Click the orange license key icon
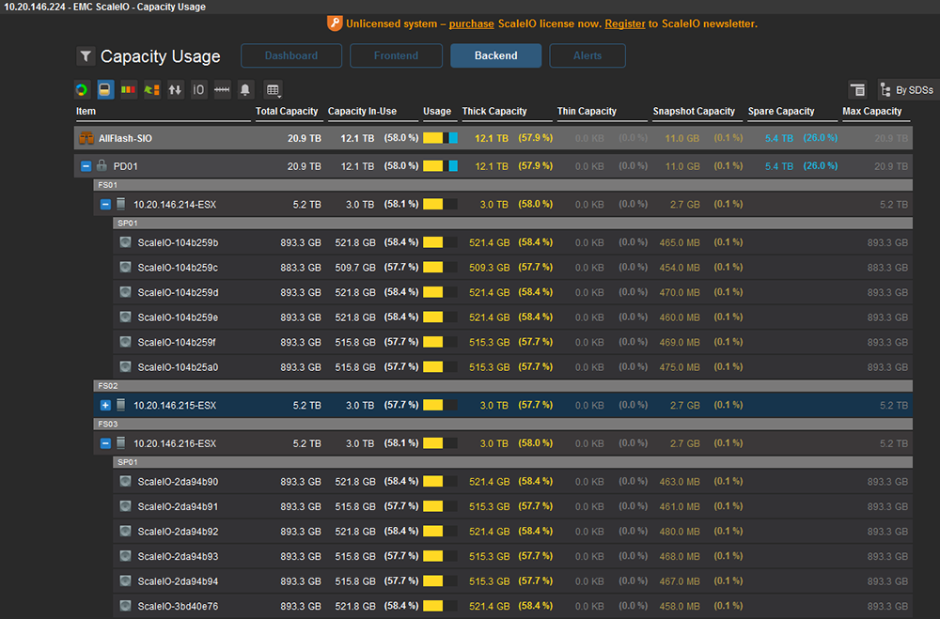Screen dimensions: 940x619 (334, 23)
